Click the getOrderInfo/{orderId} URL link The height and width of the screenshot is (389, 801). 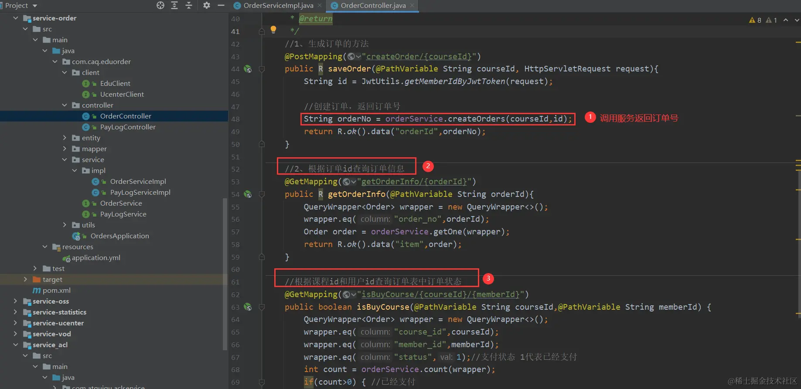[414, 182]
